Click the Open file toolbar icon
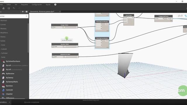The width and height of the screenshot is (187, 105). (x=4, y=8)
